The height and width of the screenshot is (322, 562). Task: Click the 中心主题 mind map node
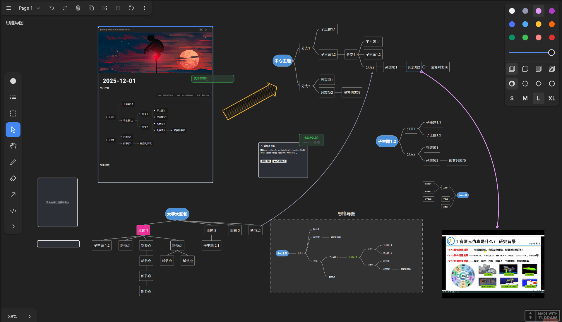[x=282, y=61]
